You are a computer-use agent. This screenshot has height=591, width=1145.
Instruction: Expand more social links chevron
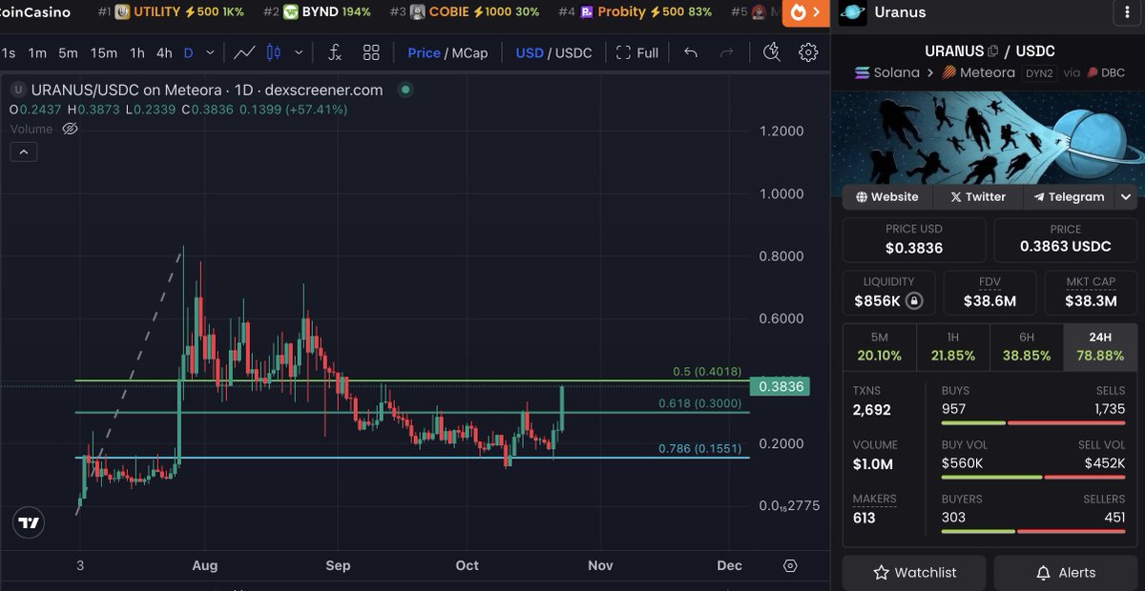click(1126, 197)
